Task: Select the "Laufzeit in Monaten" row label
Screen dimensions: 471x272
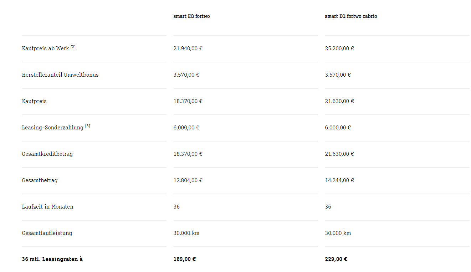Action: [48, 207]
